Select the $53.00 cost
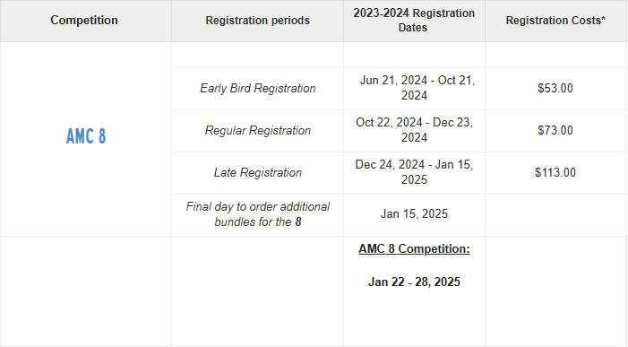 point(555,88)
